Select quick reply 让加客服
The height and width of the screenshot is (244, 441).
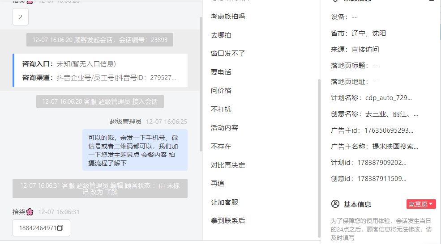tap(224, 202)
